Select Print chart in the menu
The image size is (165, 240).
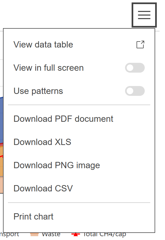tap(33, 217)
